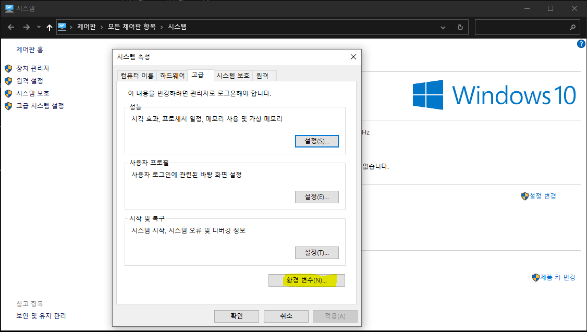
Task: Select 제어판 in the breadcrumb path
Action: [87, 27]
